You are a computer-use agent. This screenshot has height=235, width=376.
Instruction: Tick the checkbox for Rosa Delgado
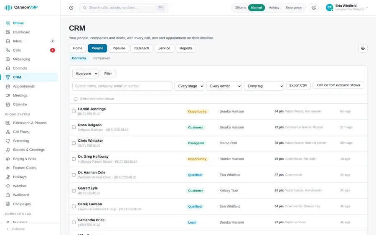tap(74, 127)
